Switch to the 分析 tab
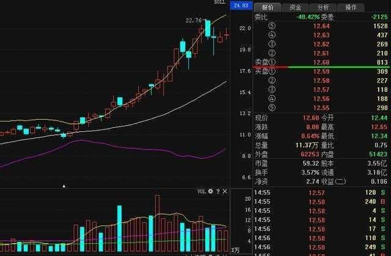The width and height of the screenshot is (391, 256). pyautogui.click(x=323, y=7)
